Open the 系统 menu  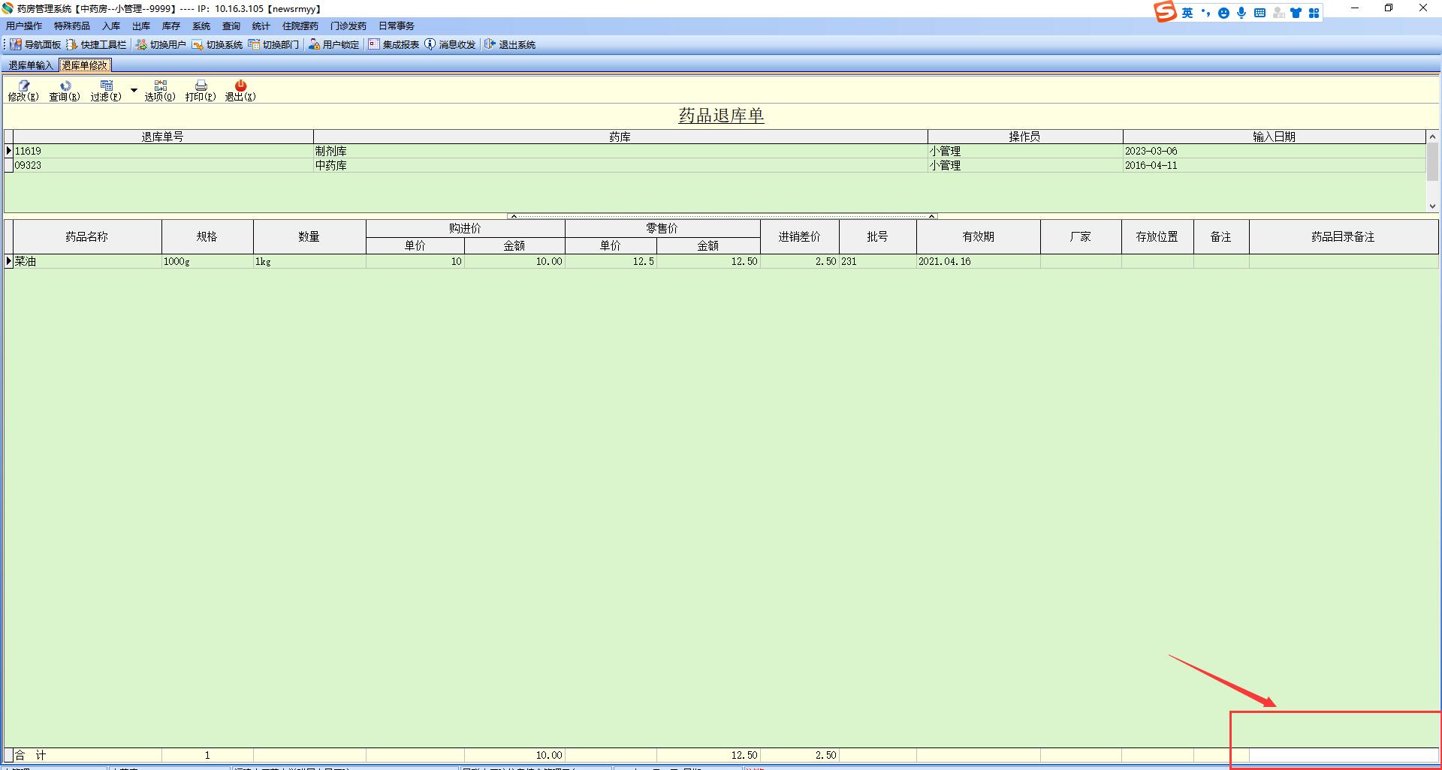[201, 26]
